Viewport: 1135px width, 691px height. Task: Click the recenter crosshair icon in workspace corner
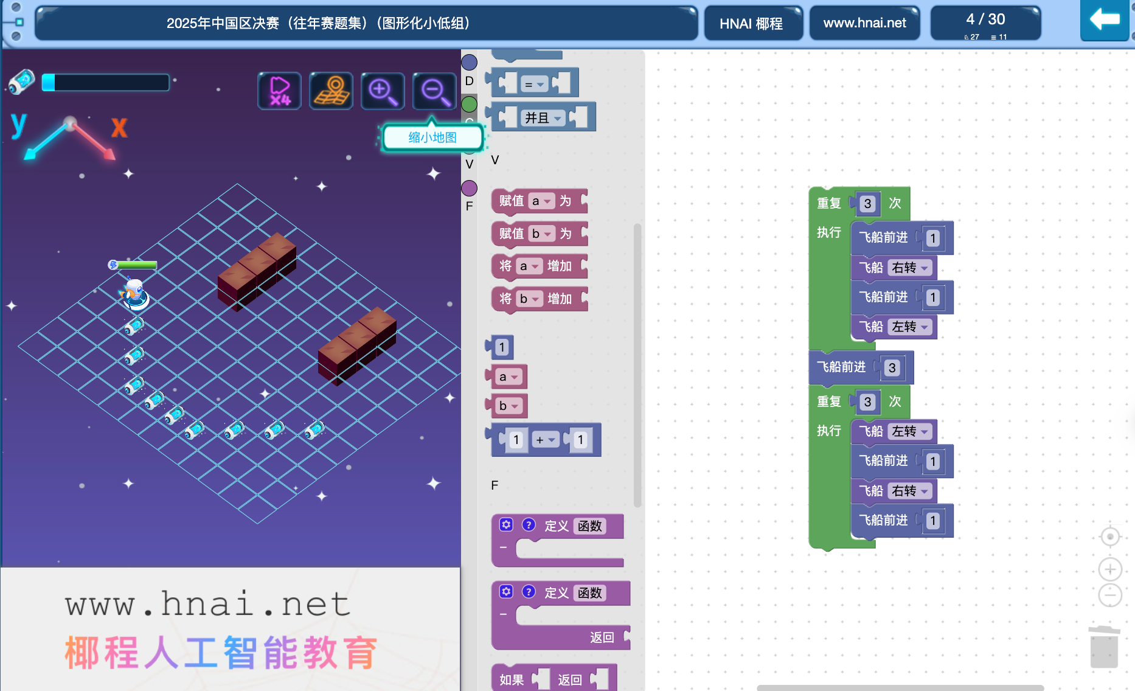click(x=1110, y=537)
